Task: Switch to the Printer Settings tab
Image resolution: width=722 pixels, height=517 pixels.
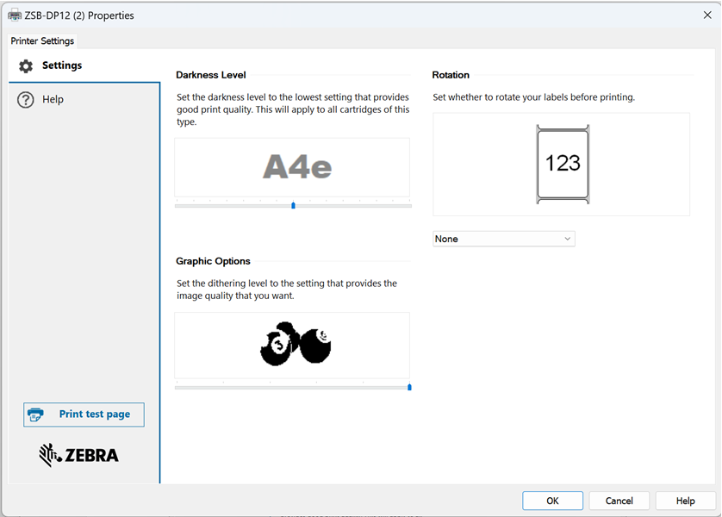Action: coord(41,40)
